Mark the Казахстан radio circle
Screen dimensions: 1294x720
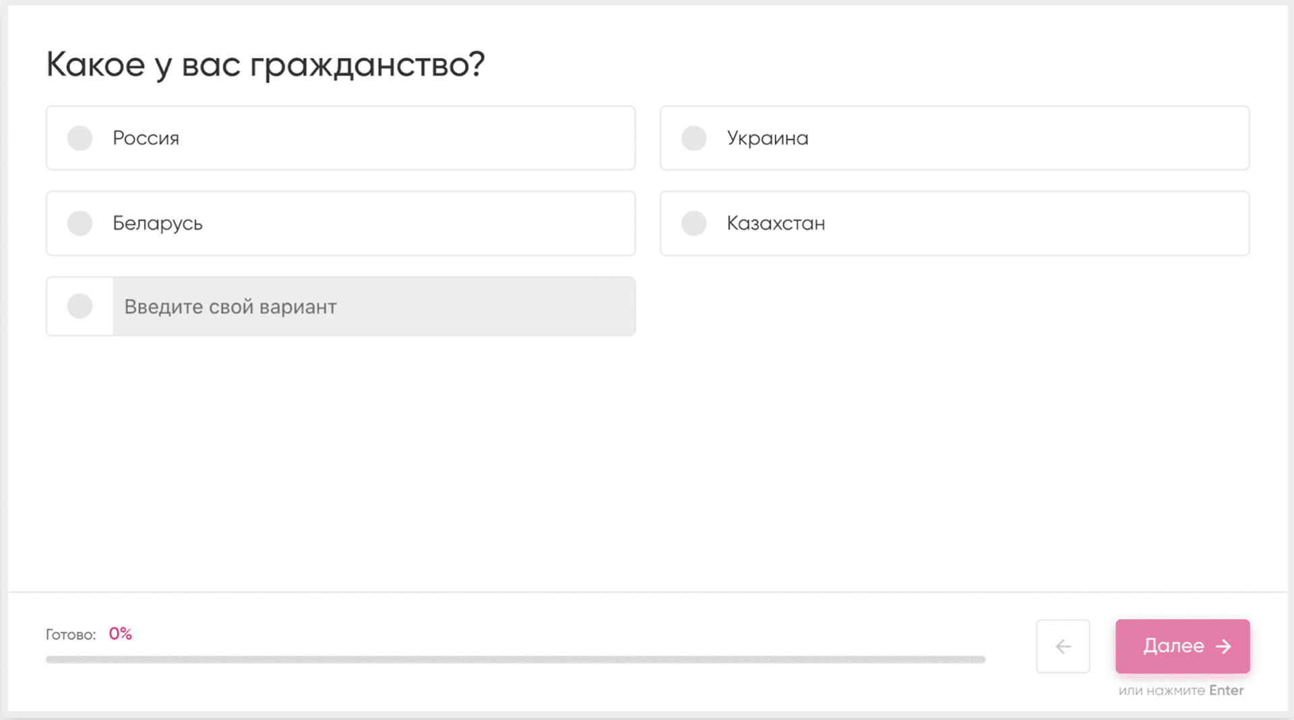tap(694, 223)
